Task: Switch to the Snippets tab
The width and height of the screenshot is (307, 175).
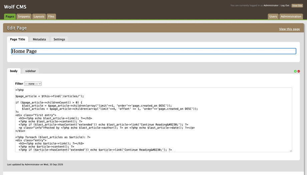Action: click(24, 16)
